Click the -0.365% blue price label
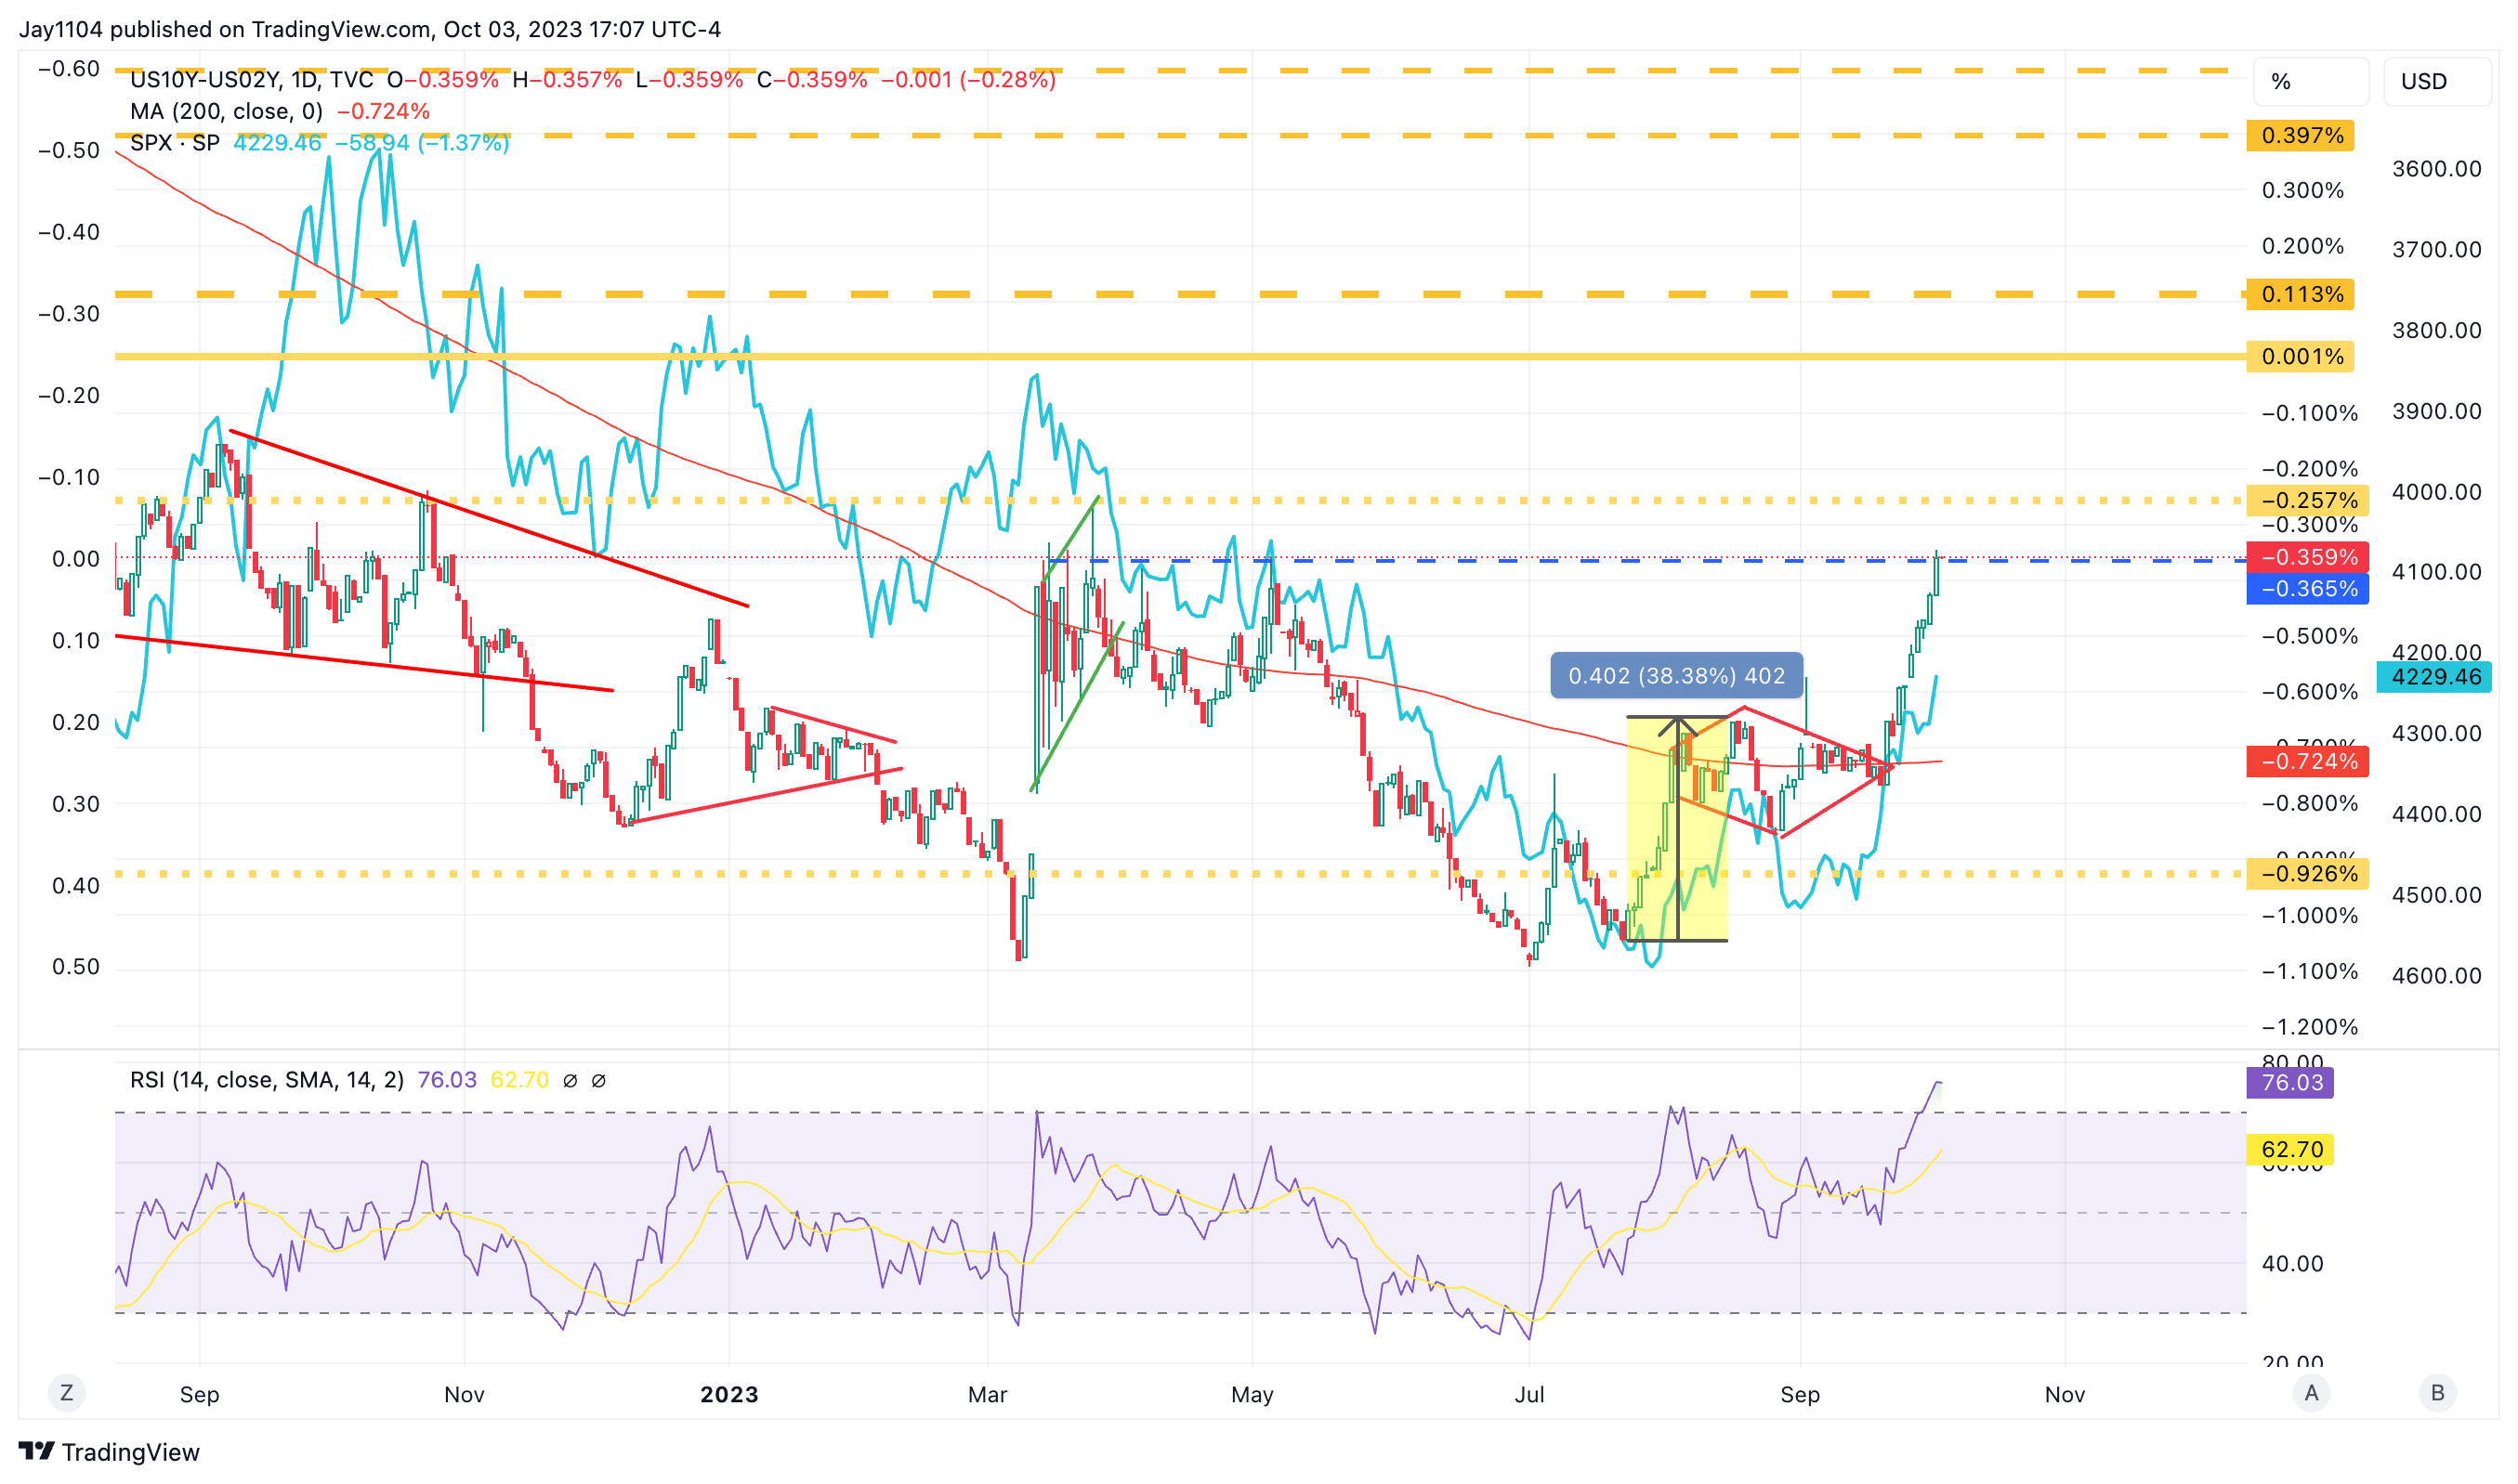The height and width of the screenshot is (1484, 2518). pos(2306,588)
